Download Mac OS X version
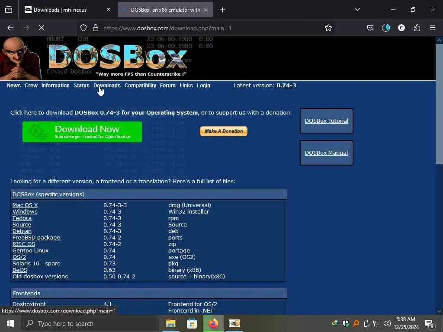 (x=25, y=205)
